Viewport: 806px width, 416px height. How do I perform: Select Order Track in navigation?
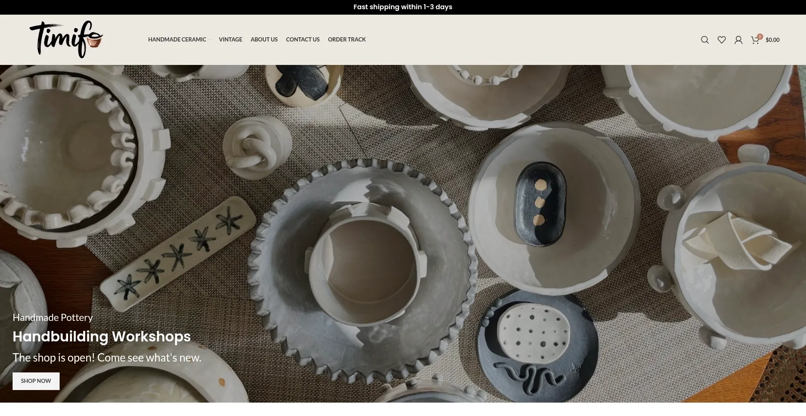347,39
